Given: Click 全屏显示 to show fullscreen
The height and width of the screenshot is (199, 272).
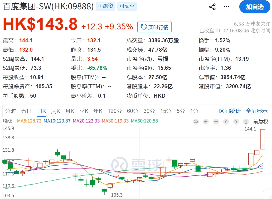Looking at the screenshot, I should click(x=257, y=111).
